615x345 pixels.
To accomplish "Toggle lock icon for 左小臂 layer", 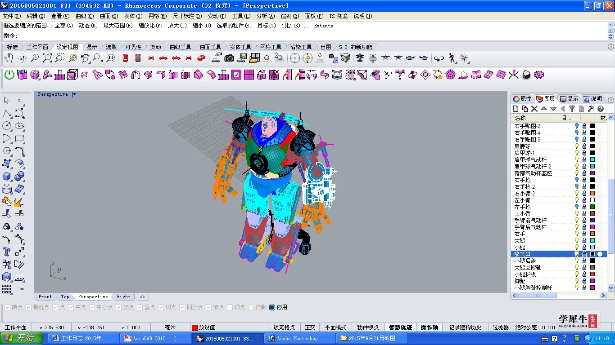I will click(x=584, y=200).
